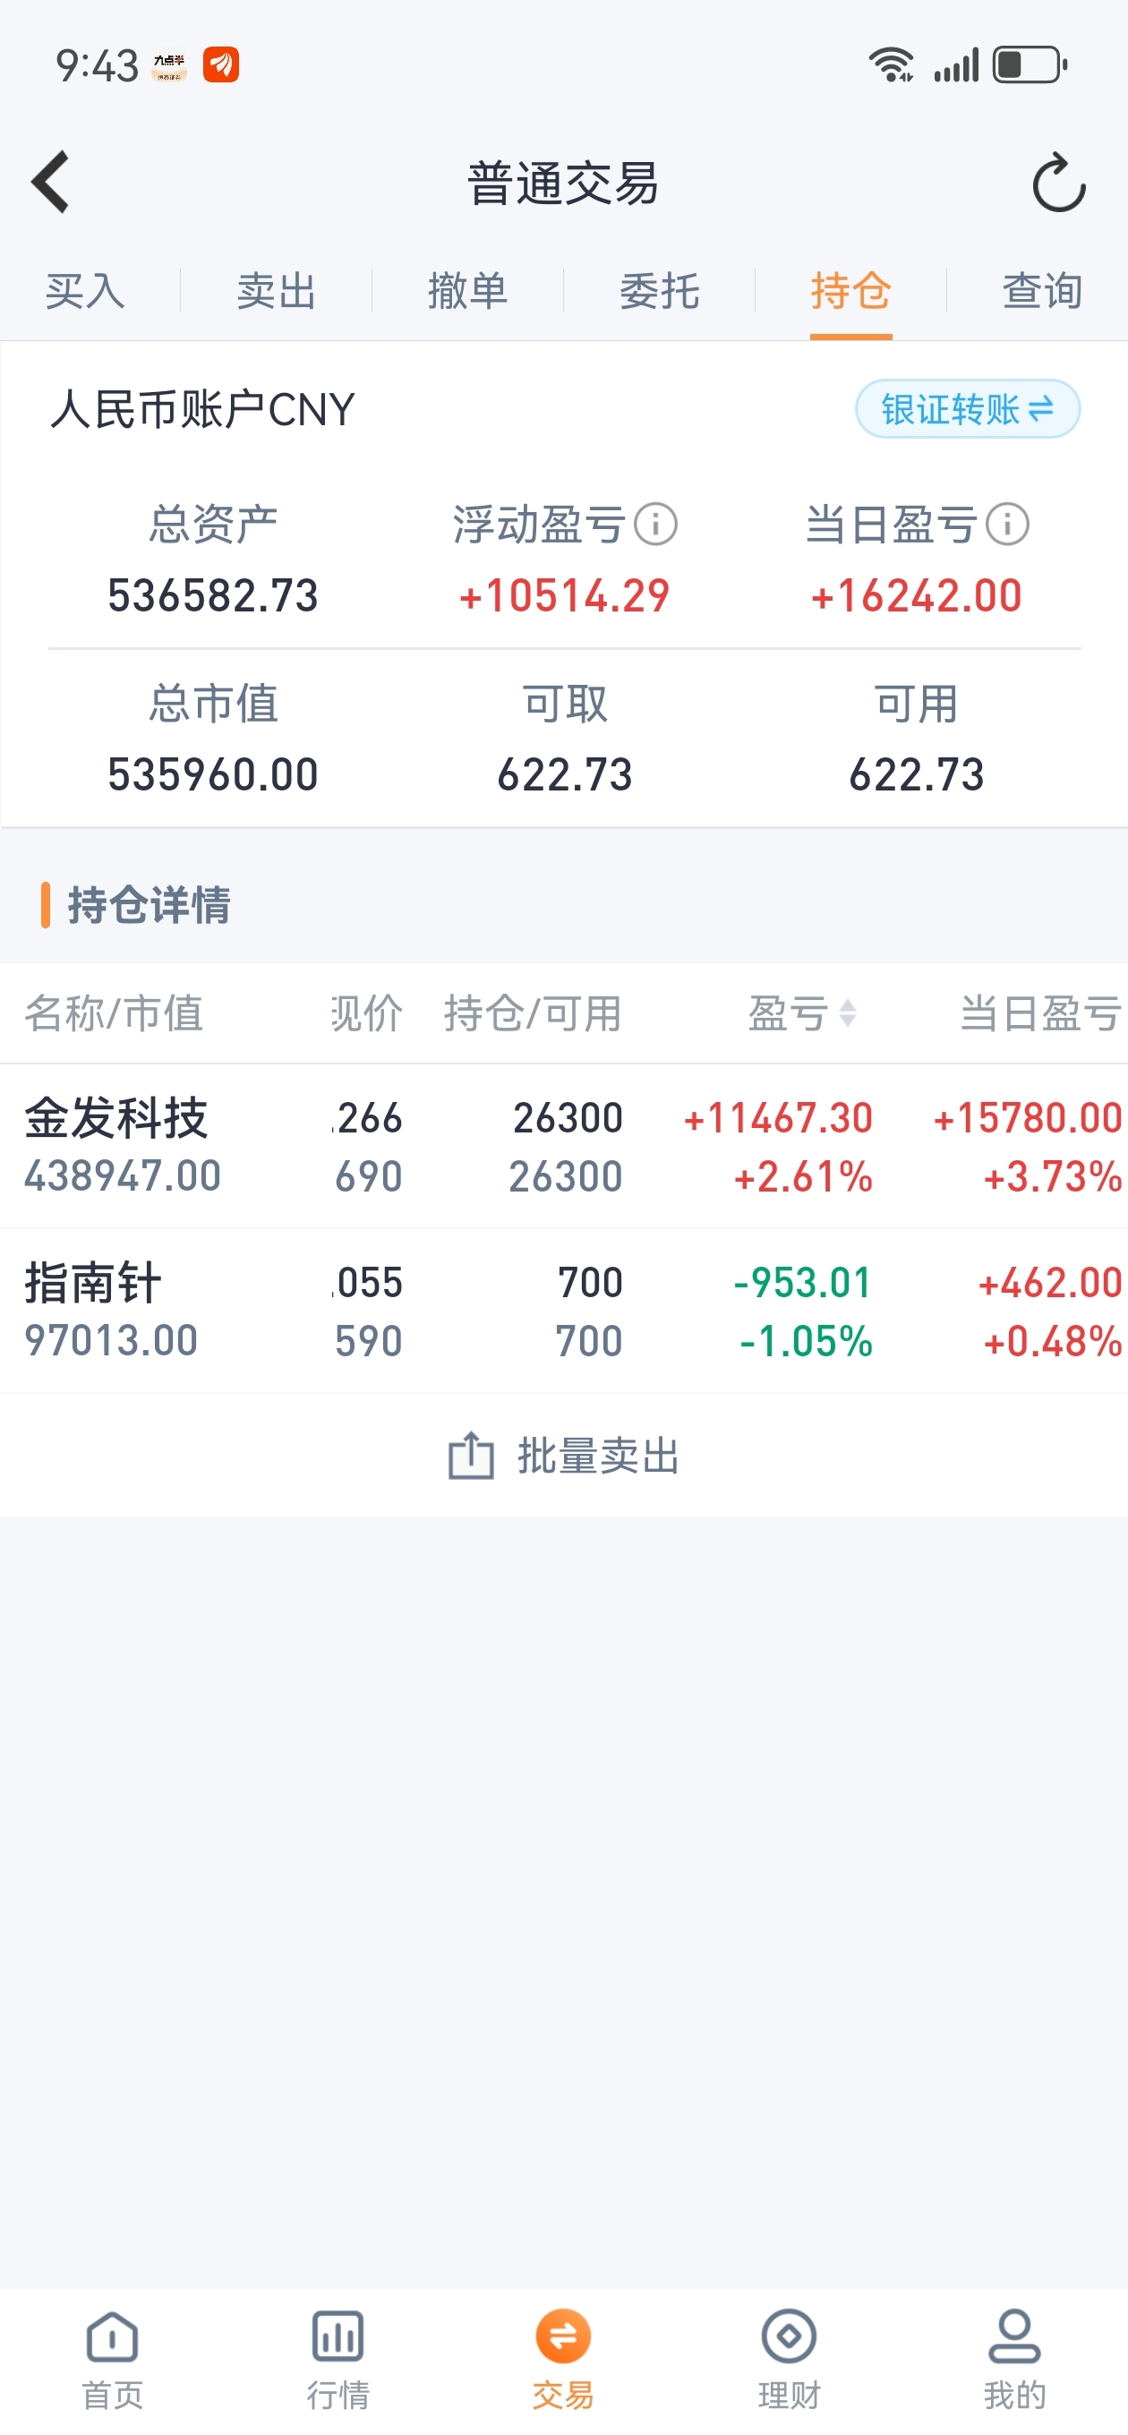The image size is (1128, 2435).
Task: Switch to the 买入 tab
Action: tap(85, 290)
